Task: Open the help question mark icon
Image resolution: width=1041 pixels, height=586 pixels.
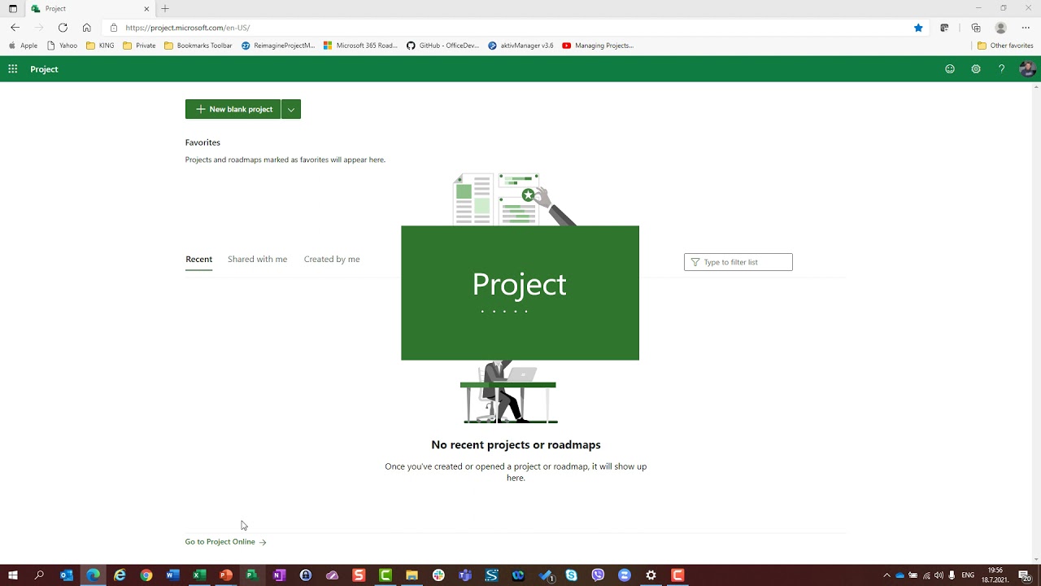Action: pos(1002,69)
